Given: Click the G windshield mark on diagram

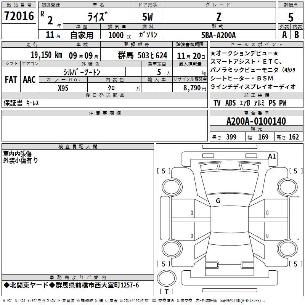Looking at the screenshot, I should tap(218, 201).
